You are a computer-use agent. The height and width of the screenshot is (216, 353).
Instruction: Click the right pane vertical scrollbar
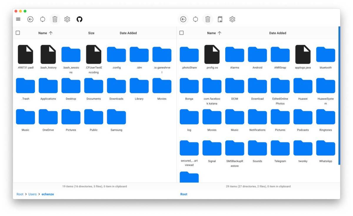coord(339,95)
